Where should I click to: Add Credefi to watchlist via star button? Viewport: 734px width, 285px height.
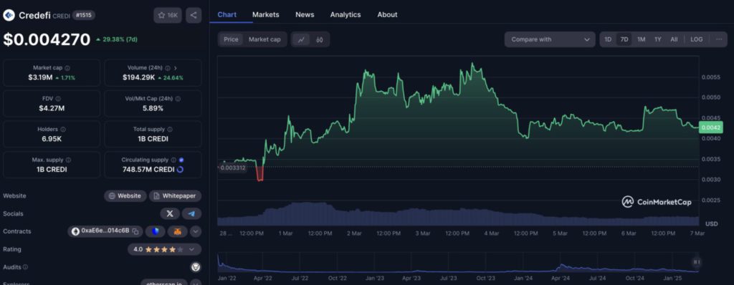168,16
